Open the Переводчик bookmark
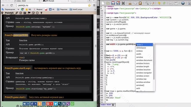 pos(8,9)
